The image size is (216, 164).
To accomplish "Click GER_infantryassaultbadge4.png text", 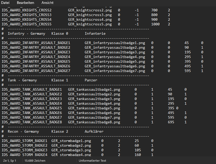I will tap(115, 57).
